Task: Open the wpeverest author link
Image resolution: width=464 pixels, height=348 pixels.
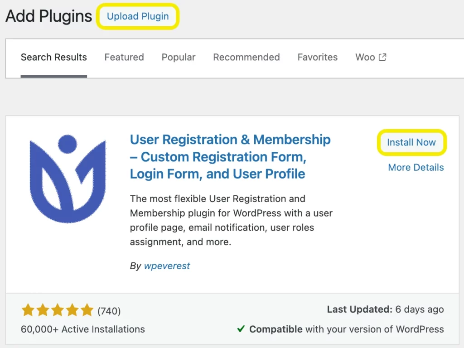Action: tap(167, 266)
